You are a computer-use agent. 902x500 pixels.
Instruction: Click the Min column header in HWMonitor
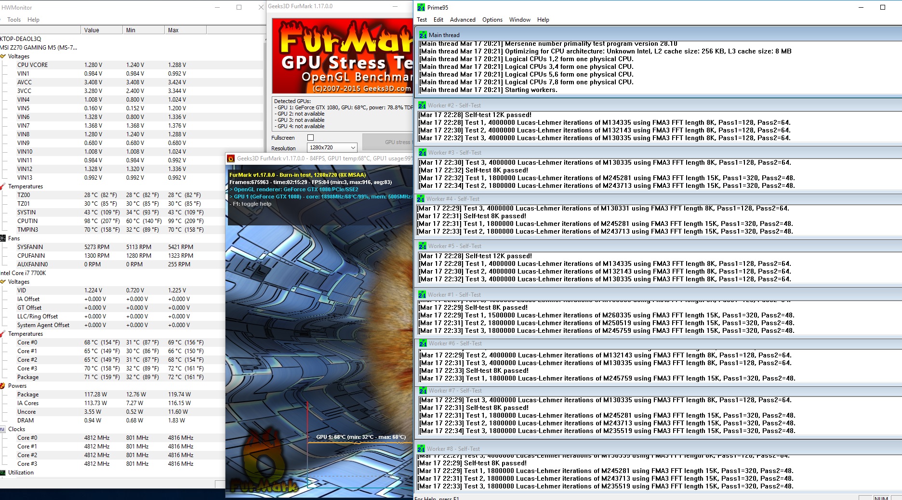pos(143,30)
